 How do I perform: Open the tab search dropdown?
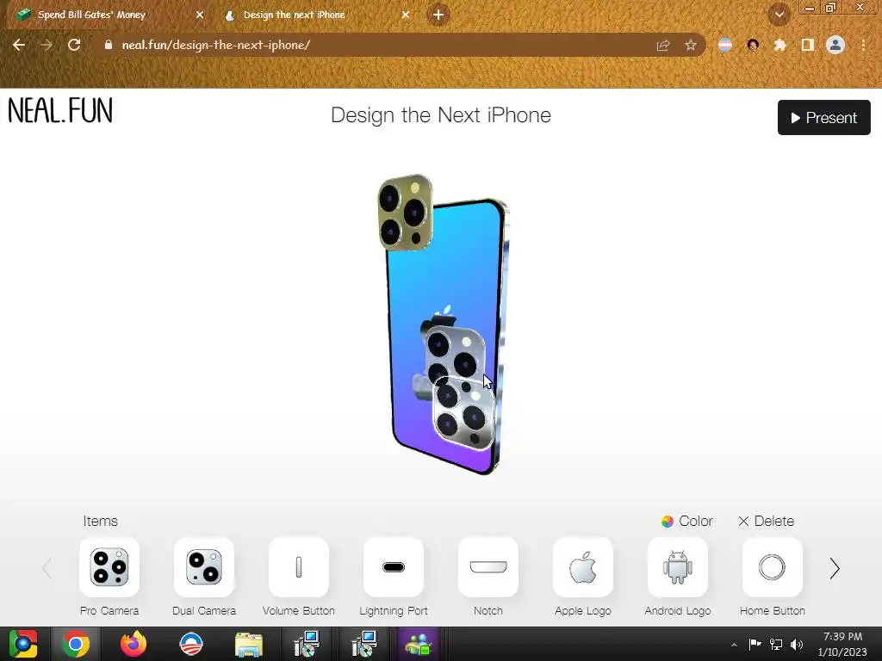[x=779, y=15]
